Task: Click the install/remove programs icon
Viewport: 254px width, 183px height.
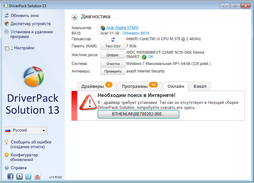Action: pos(7,32)
